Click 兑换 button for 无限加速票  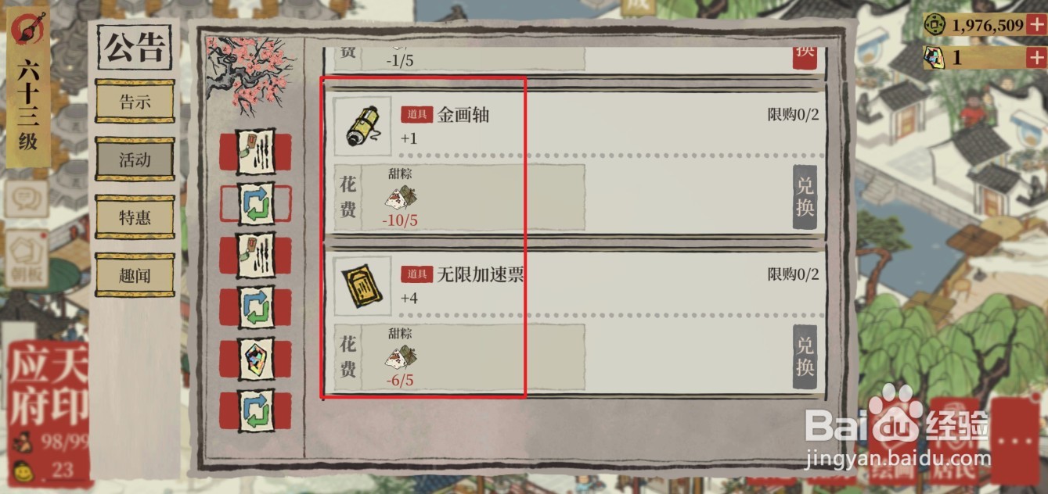[x=805, y=356]
